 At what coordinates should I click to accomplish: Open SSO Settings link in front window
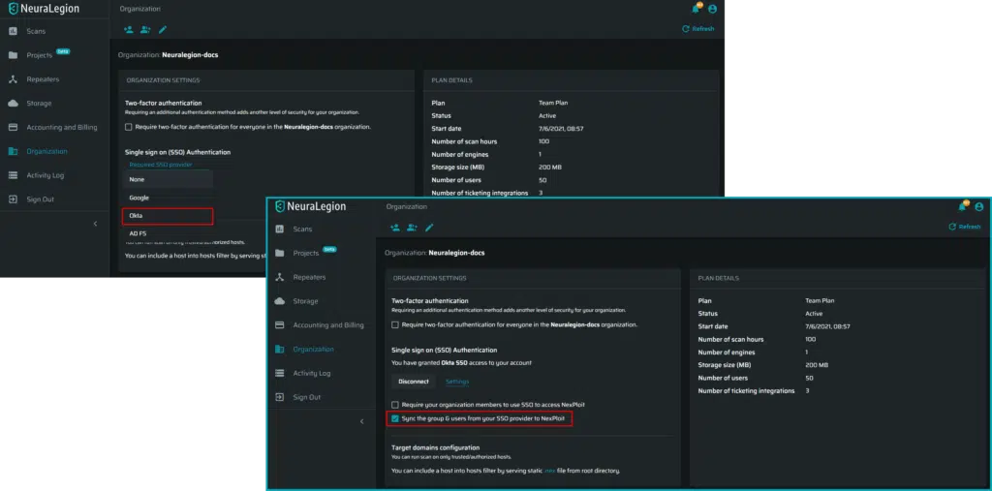(457, 382)
